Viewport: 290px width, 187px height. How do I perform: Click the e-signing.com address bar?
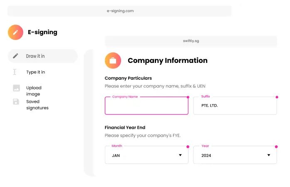120,11
